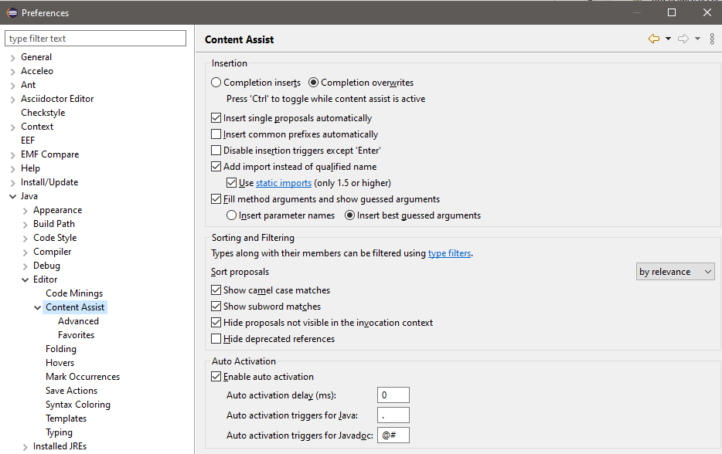
Task: Open the three-dot view menu icon
Action: point(711,39)
